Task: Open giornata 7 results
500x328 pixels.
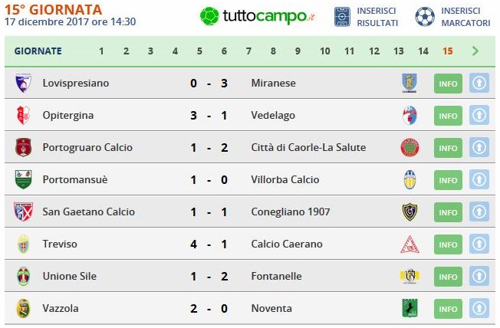Action: point(248,51)
